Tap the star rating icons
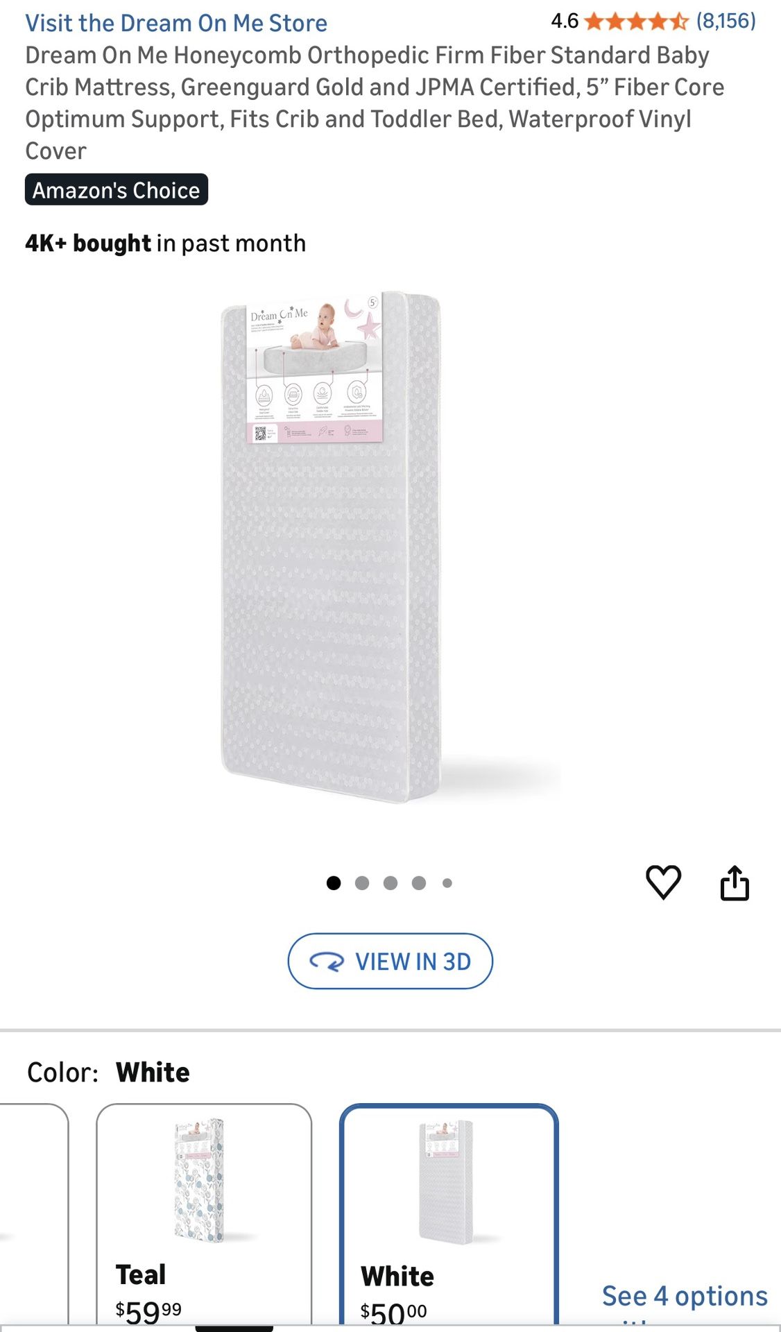This screenshot has width=781, height=1332. (637, 22)
